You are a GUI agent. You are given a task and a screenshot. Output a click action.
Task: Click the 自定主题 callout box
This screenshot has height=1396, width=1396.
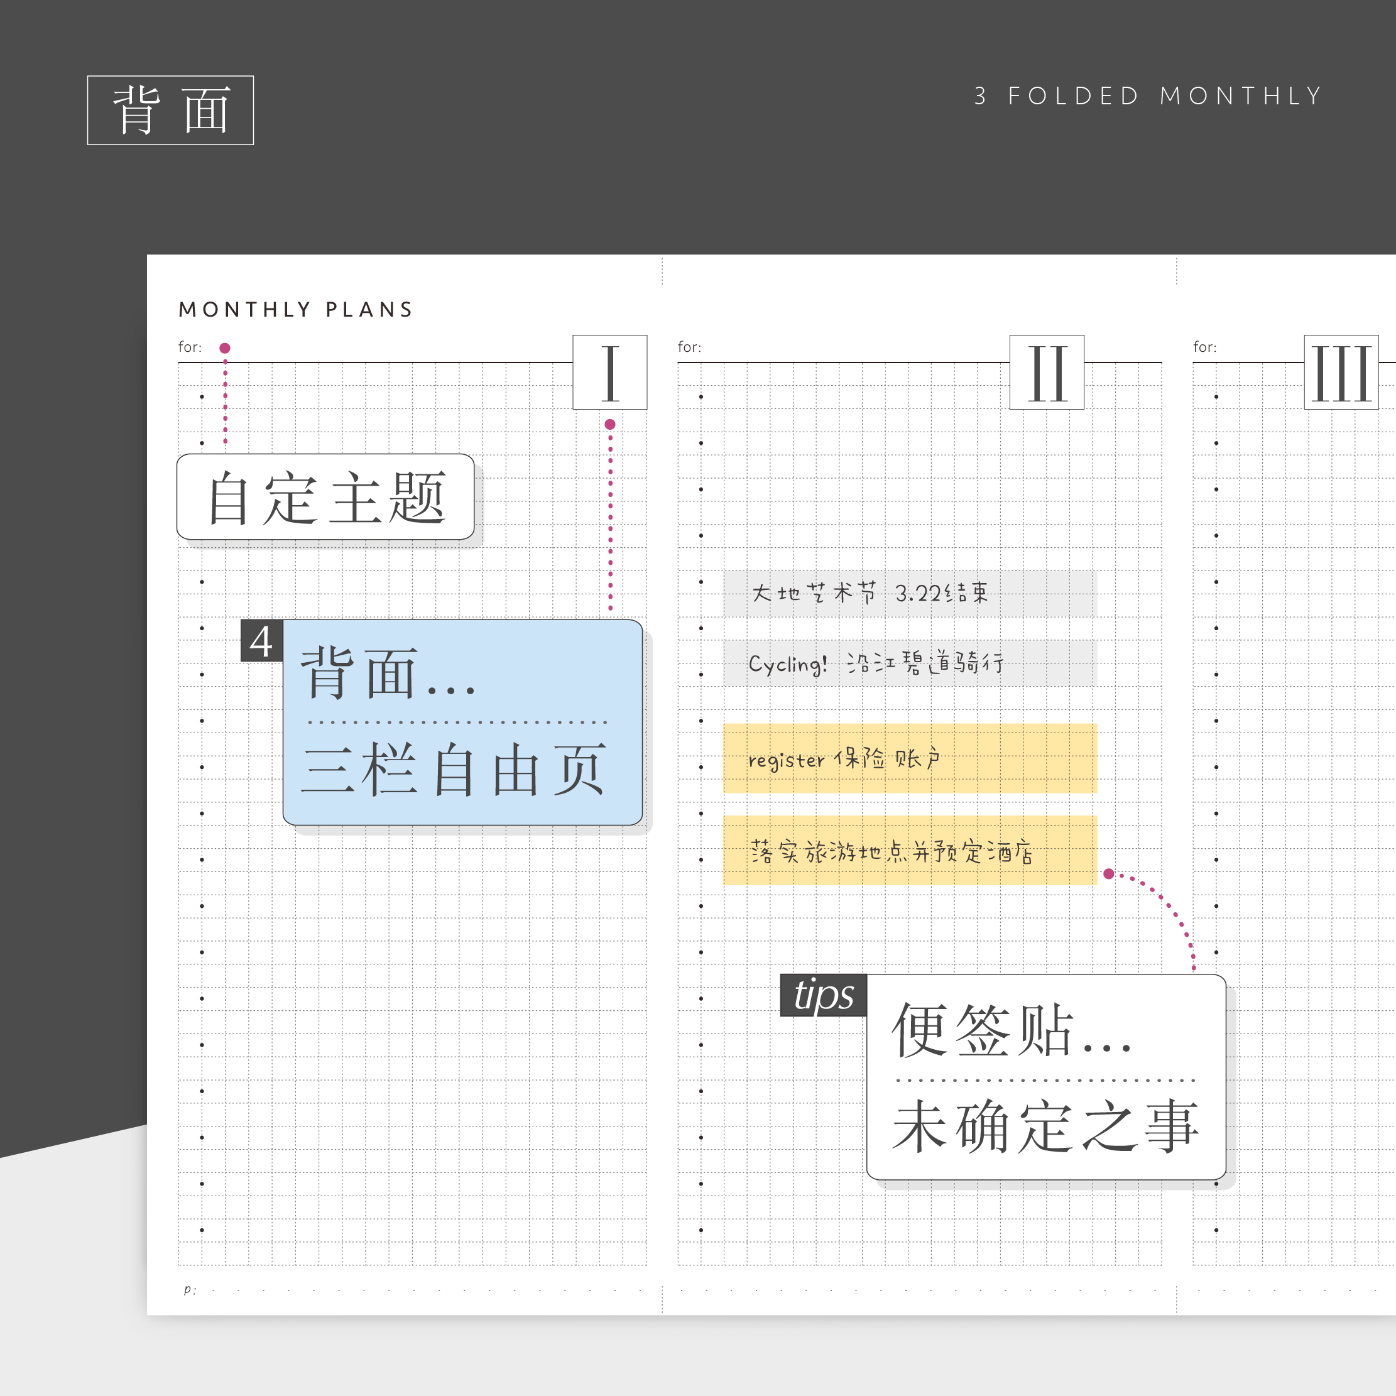[325, 497]
